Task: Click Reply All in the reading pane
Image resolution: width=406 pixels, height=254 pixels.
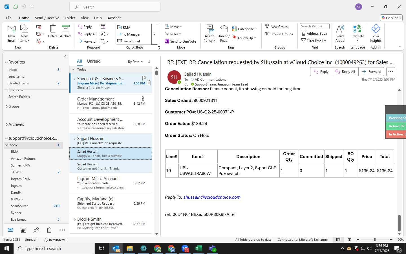Action: tap(345, 72)
